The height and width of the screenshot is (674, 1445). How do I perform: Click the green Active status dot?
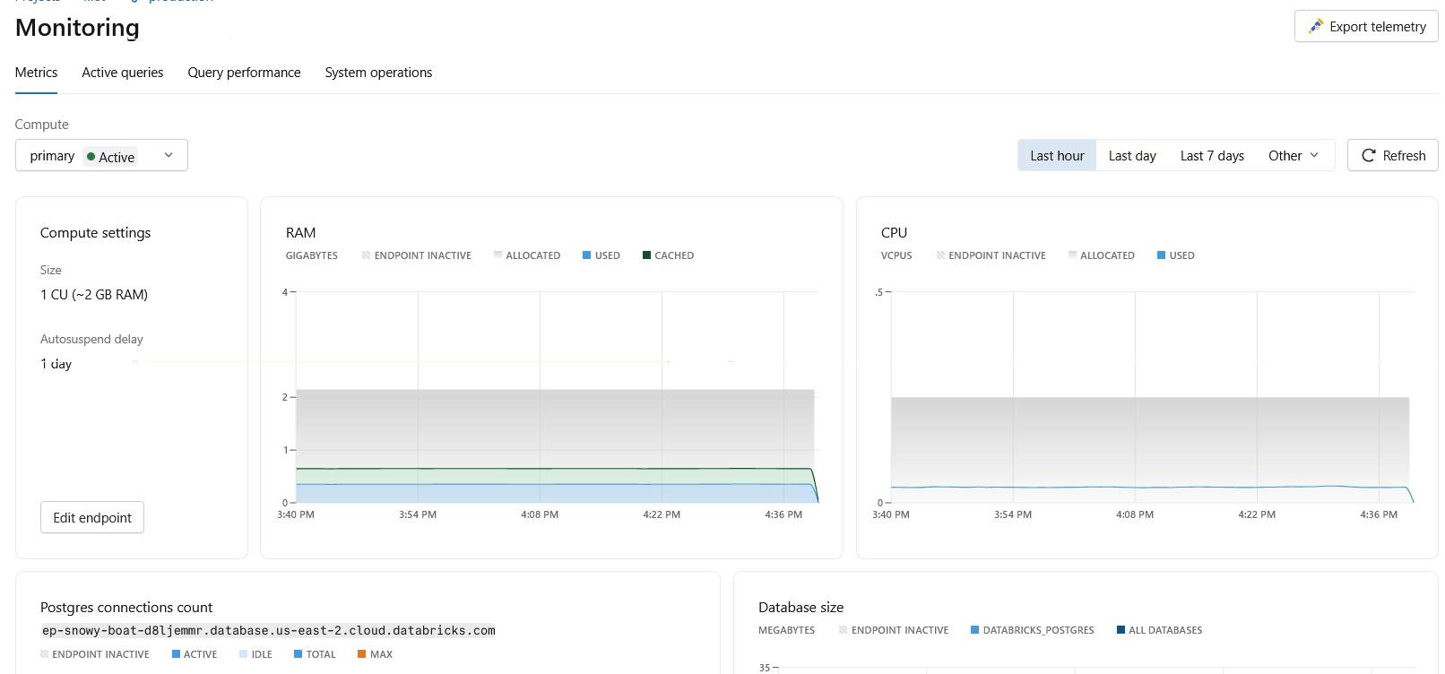coord(91,156)
